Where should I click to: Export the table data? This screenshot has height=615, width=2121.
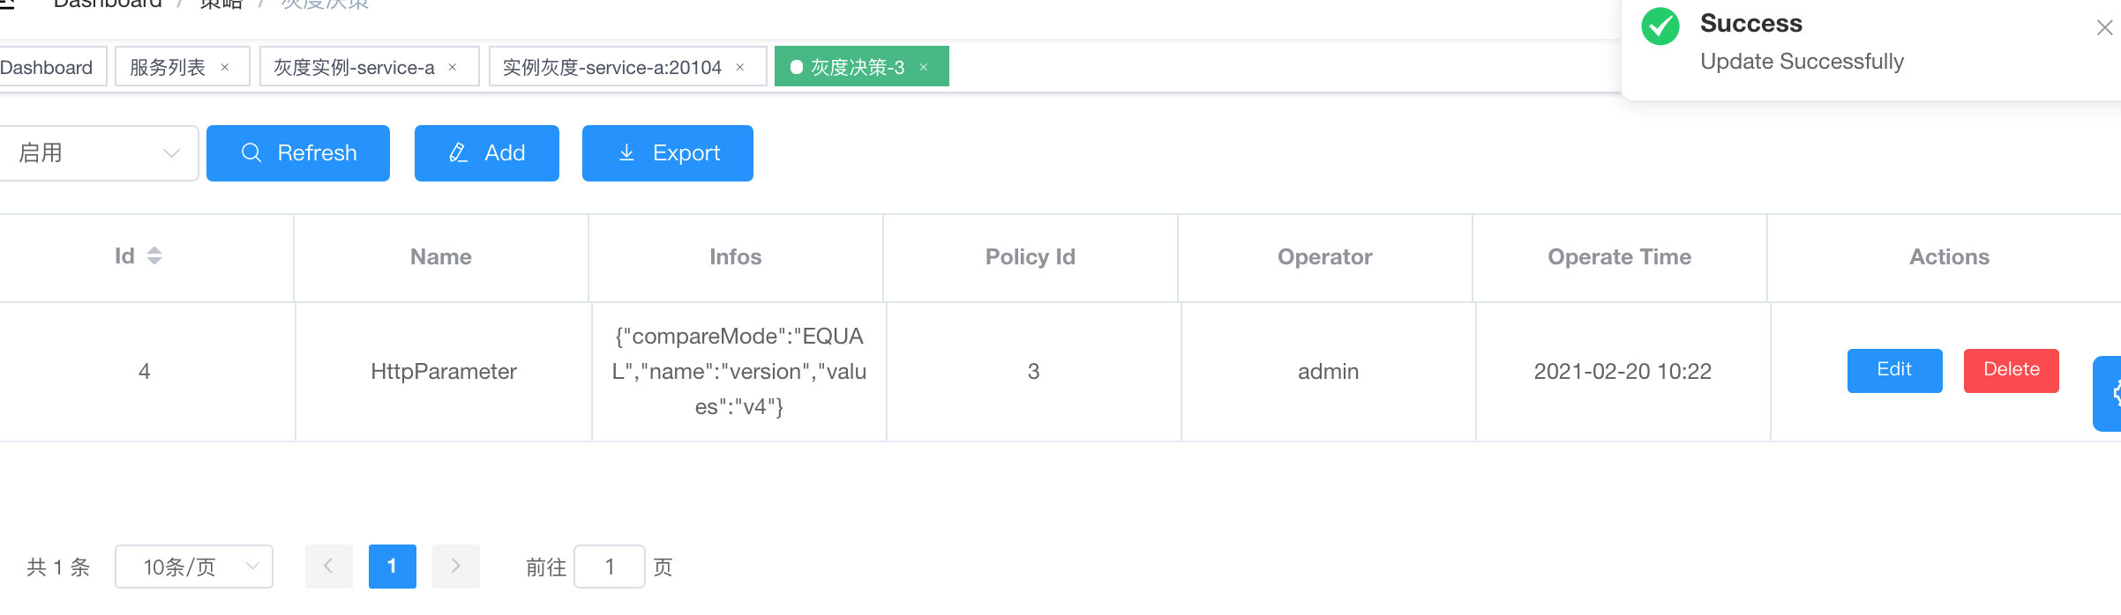667,153
